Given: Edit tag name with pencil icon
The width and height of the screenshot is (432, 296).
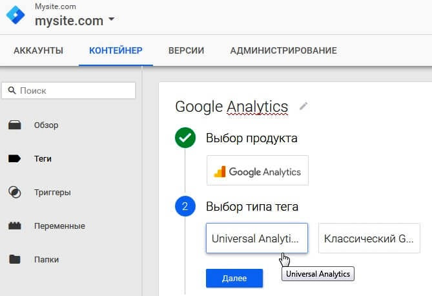Looking at the screenshot, I should (x=303, y=106).
